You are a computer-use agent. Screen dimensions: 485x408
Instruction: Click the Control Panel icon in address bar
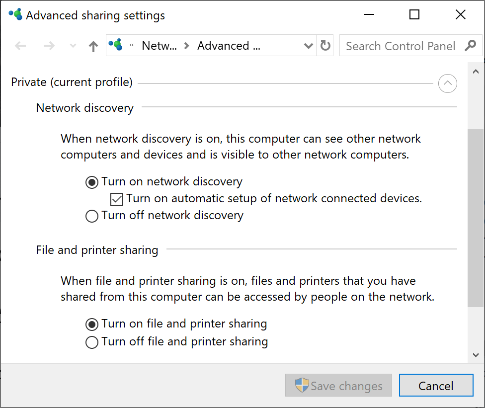pyautogui.click(x=117, y=45)
